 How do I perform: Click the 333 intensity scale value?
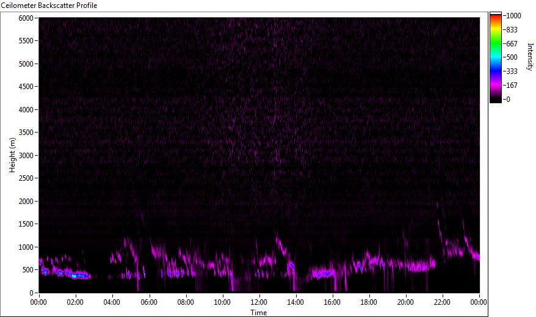point(512,71)
